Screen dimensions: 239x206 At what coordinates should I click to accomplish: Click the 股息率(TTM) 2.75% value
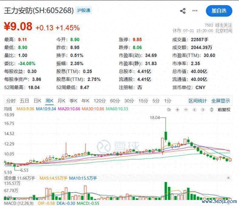(94, 79)
